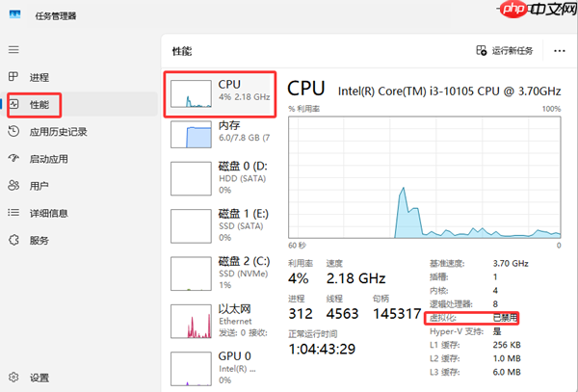Select the 内存 mini graph thumbnail

(191, 135)
